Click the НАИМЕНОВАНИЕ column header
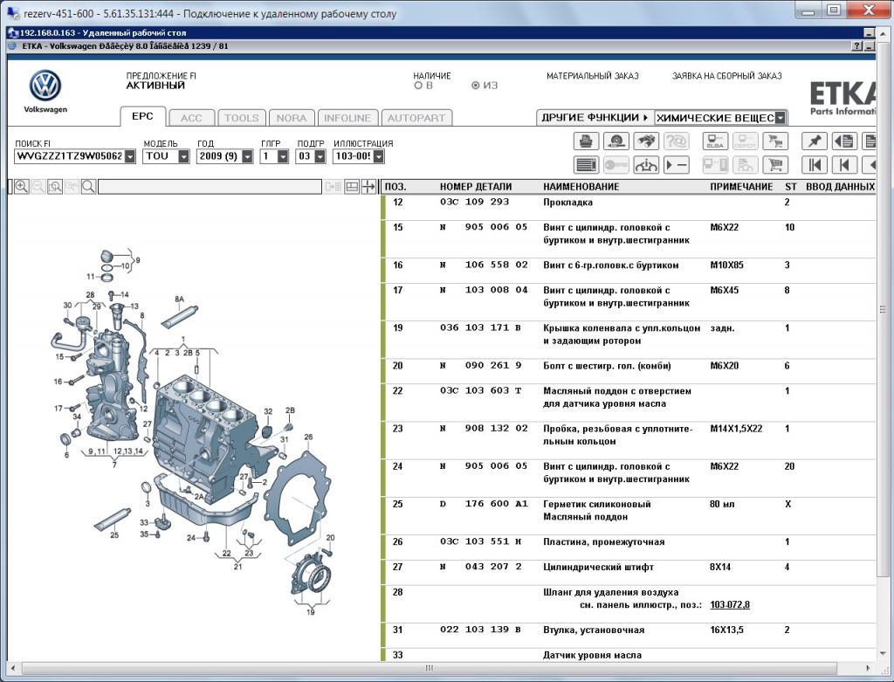This screenshot has height=682, width=894. pos(581,187)
